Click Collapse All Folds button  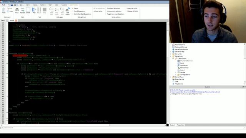(132, 11)
